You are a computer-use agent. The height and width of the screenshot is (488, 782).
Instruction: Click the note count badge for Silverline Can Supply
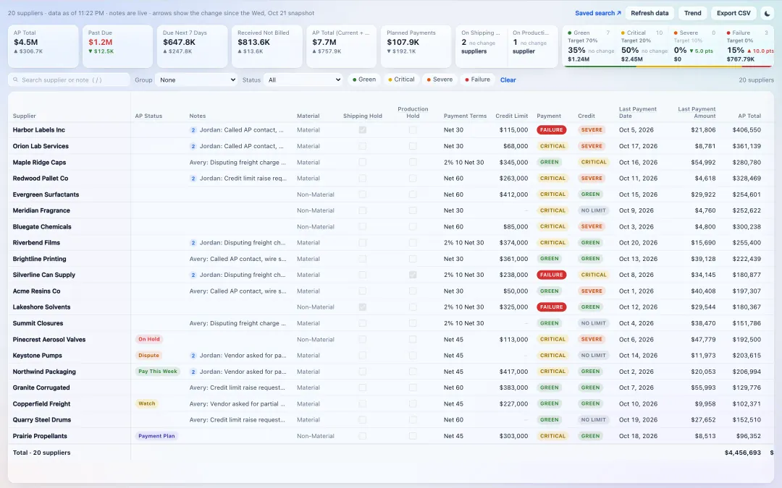tap(193, 275)
